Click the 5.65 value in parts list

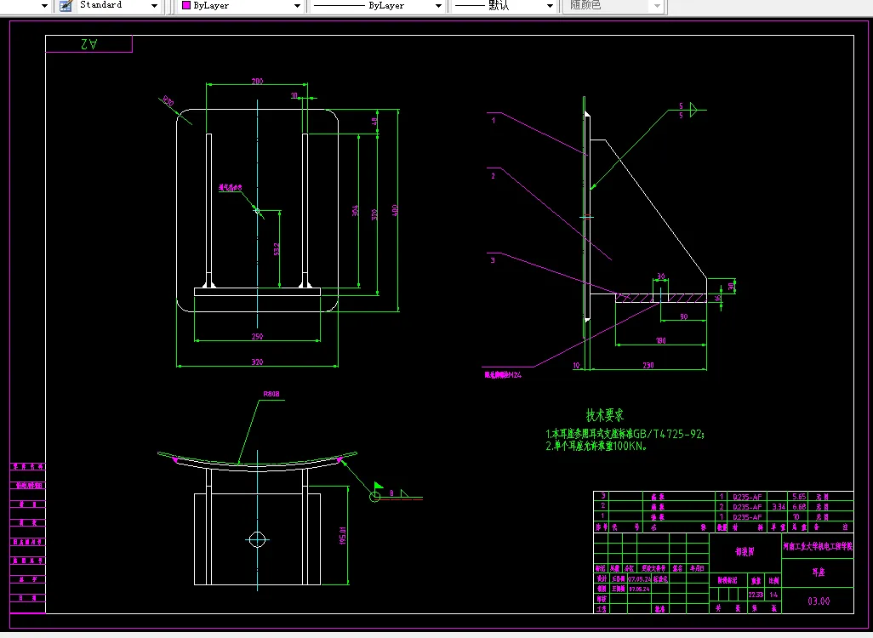(799, 497)
